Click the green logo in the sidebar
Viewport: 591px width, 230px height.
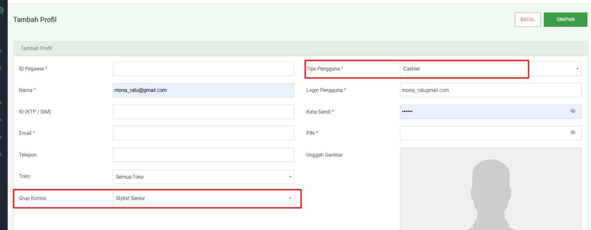click(x=1, y=10)
